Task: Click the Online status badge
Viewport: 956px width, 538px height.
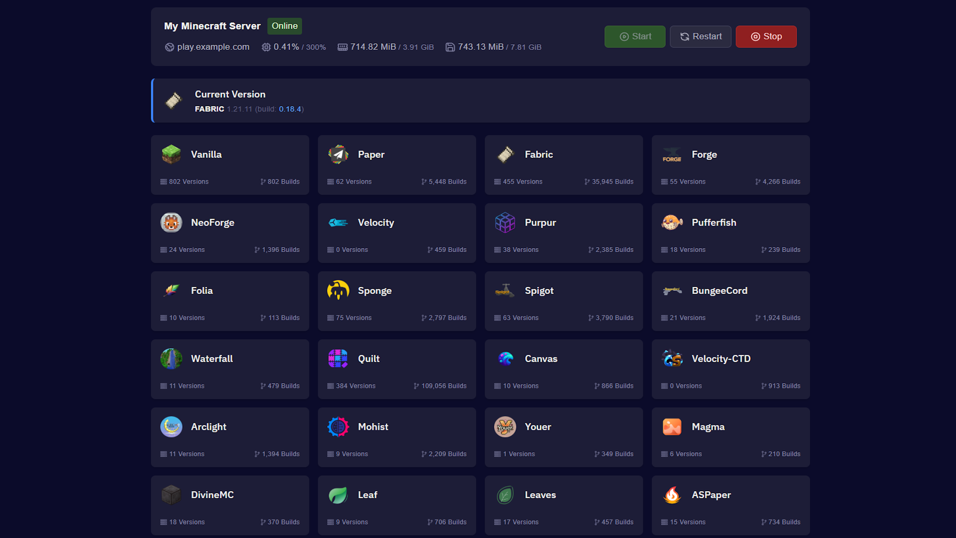Action: pyautogui.click(x=285, y=26)
